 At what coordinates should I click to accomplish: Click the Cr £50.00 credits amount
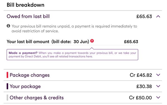pyautogui.click(x=140, y=98)
